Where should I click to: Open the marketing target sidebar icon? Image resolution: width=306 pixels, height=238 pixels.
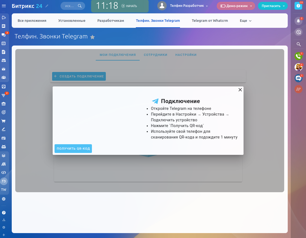click(x=4, y=112)
